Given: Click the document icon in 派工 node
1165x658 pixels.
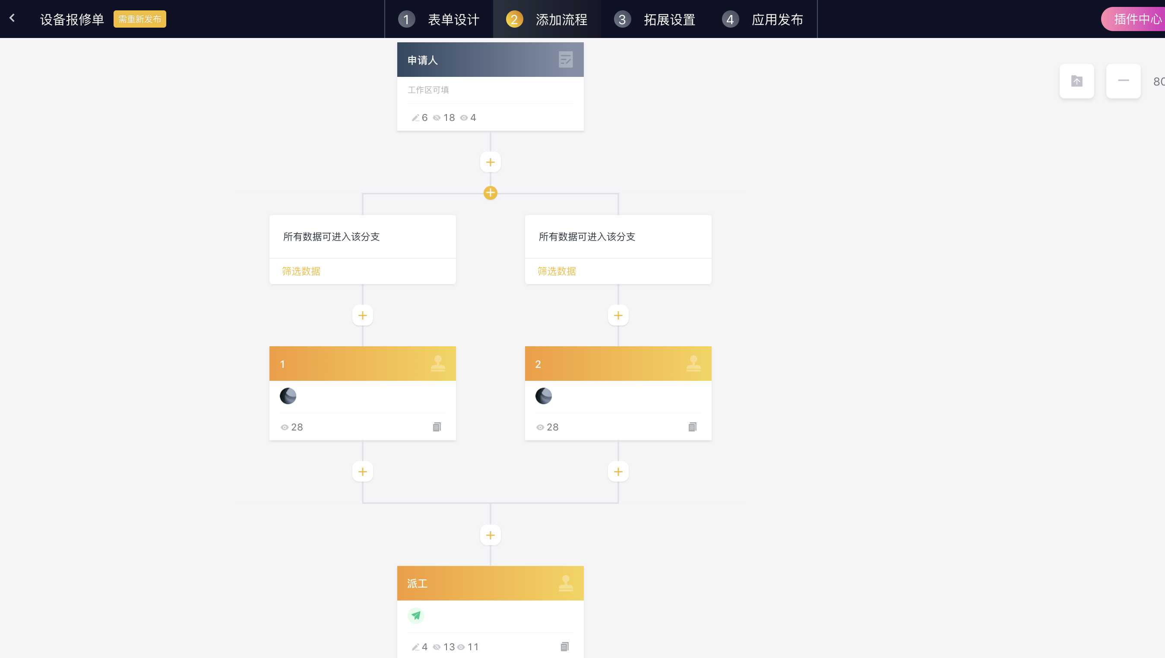Looking at the screenshot, I should pyautogui.click(x=564, y=647).
